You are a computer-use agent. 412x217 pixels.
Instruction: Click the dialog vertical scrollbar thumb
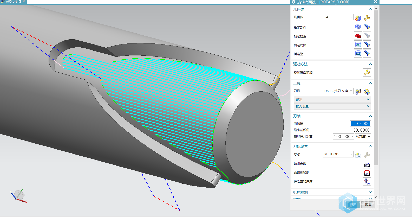pos(376,88)
